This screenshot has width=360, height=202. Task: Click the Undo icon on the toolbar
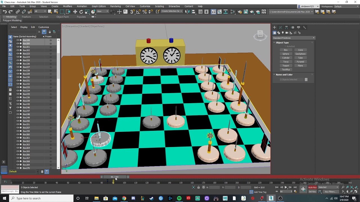(x=5, y=12)
